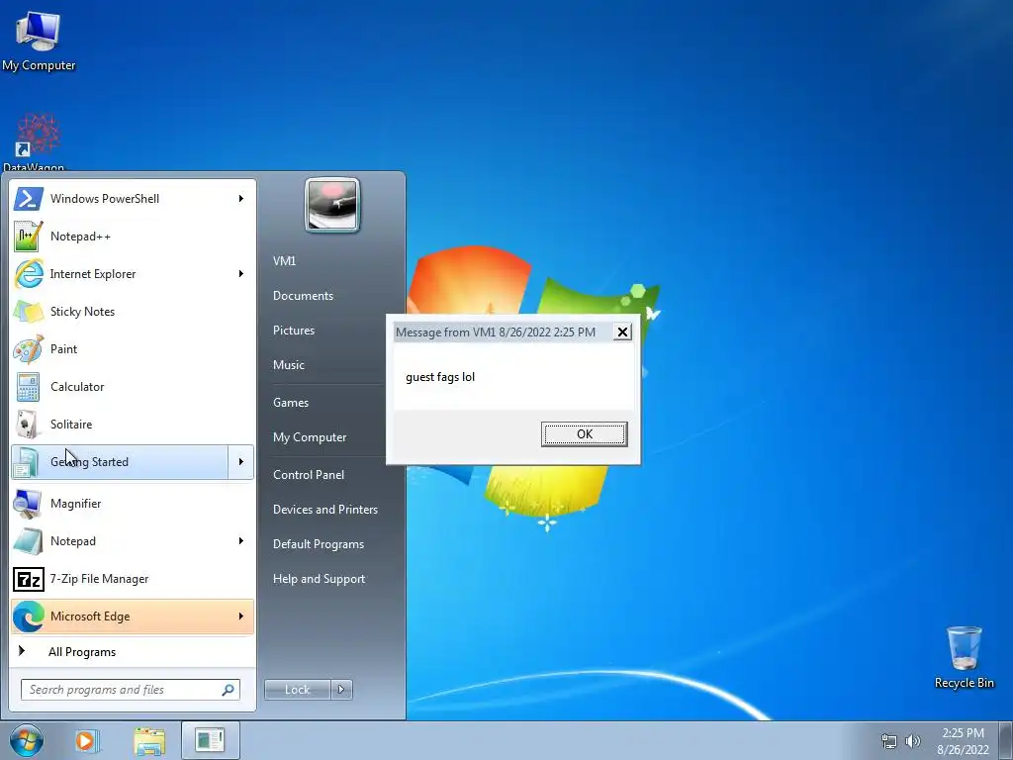1013x760 pixels.
Task: Click the network tray icon
Action: 889,741
